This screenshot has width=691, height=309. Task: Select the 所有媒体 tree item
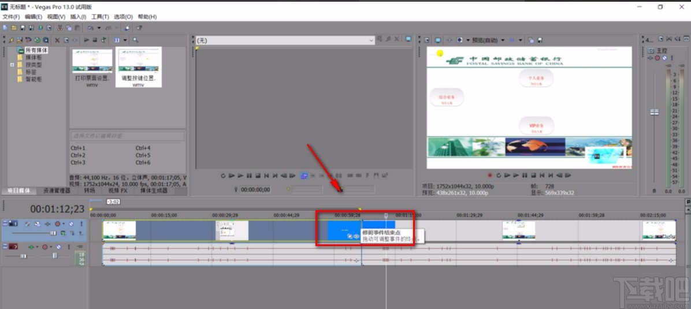pos(36,50)
